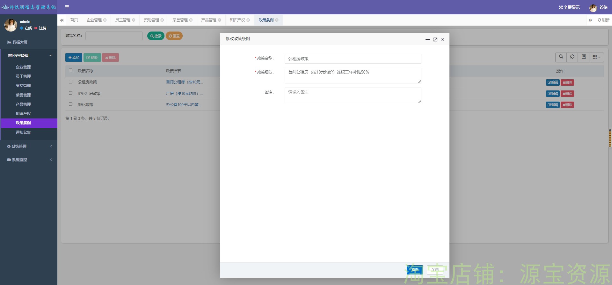This screenshot has width=612, height=285.
Task: Close the 荣誉管理 tab via its x icon
Action: 191,20
